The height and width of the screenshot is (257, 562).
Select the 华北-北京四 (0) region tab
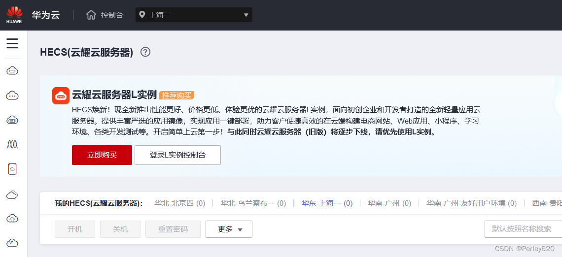pos(179,203)
